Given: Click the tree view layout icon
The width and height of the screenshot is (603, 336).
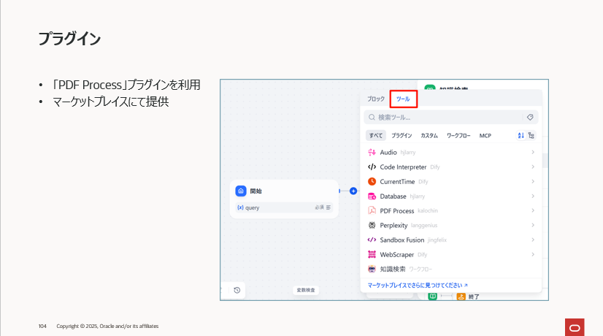Looking at the screenshot, I should [531, 135].
